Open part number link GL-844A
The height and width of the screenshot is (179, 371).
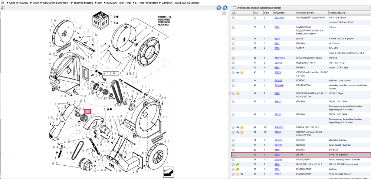279,85
